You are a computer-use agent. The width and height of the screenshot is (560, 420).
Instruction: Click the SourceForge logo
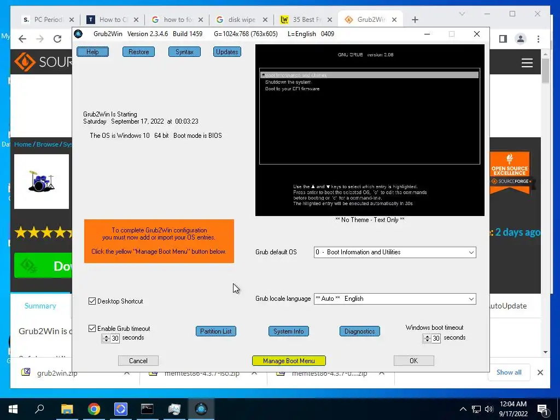(x=43, y=62)
